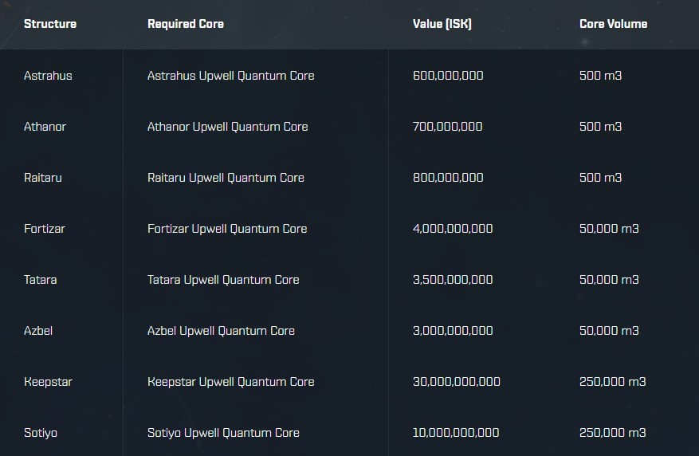Click Azbel Upwell Quantum Core entry

click(x=221, y=331)
